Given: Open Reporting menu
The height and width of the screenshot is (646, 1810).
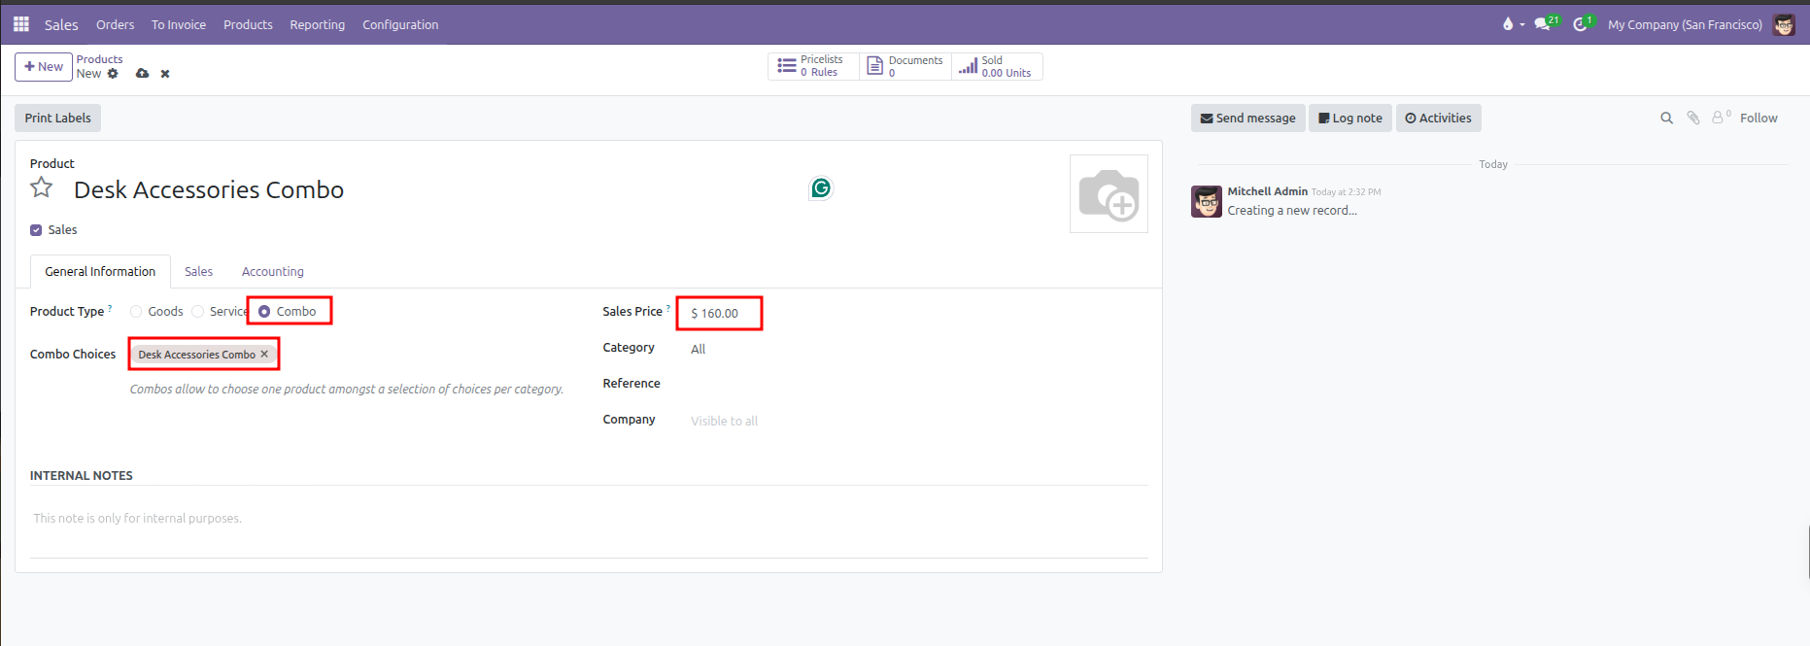Looking at the screenshot, I should pyautogui.click(x=317, y=24).
